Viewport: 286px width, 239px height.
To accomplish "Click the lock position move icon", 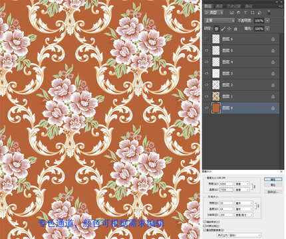I will coord(229,29).
